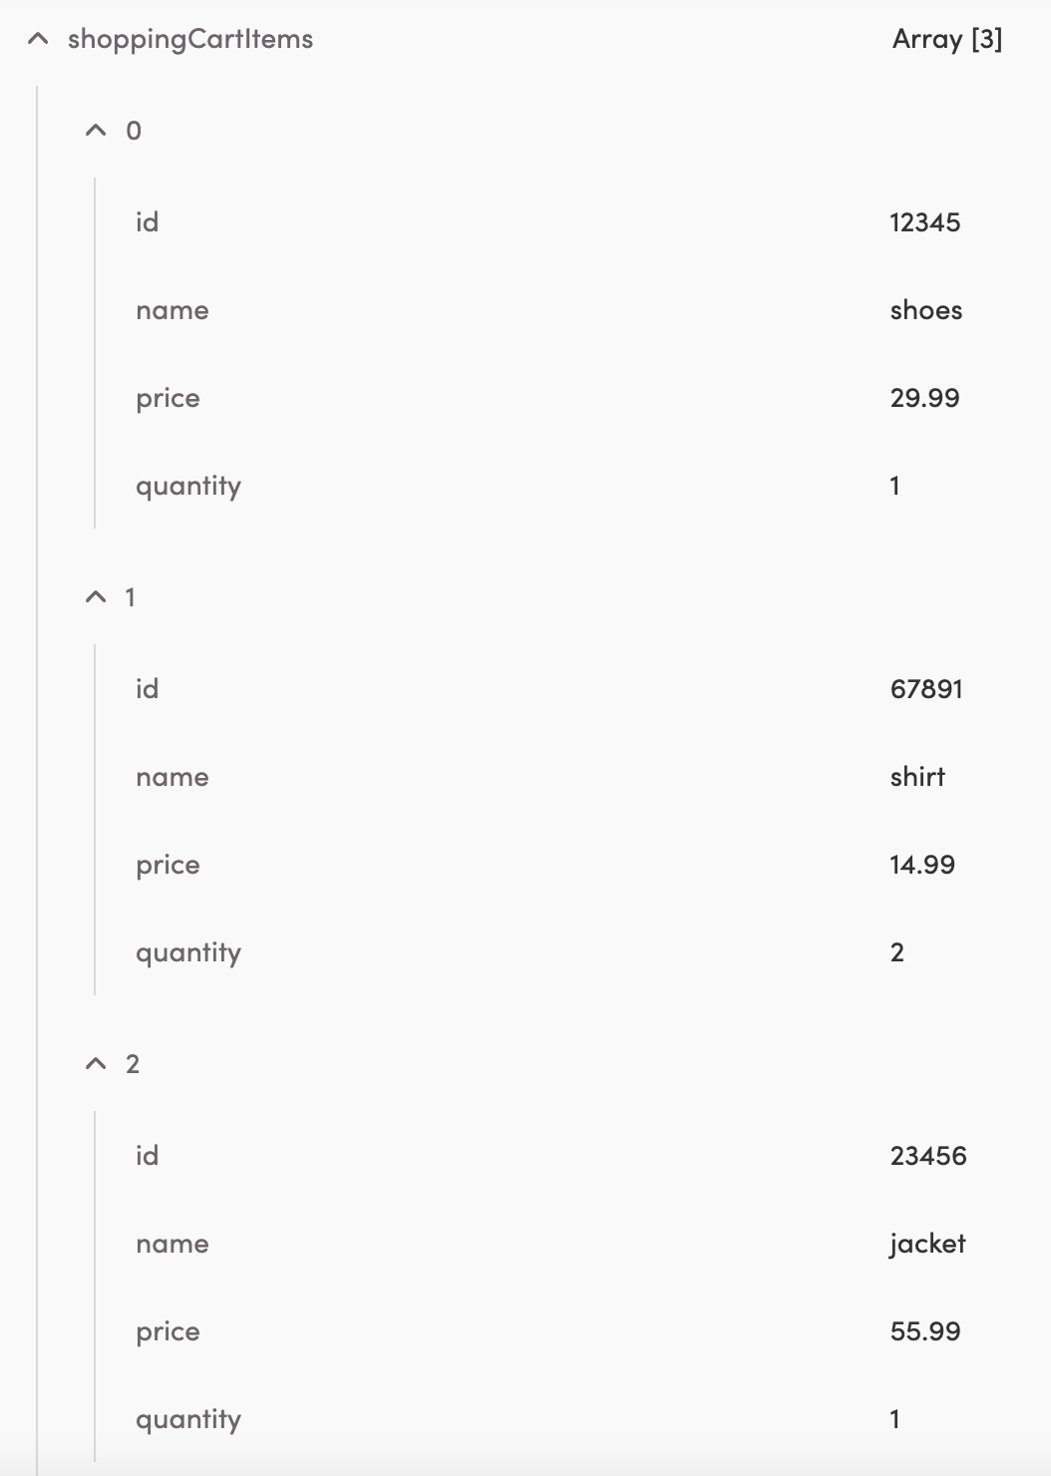Click the 29.99 price value
This screenshot has width=1051, height=1476.
pyautogui.click(x=924, y=398)
